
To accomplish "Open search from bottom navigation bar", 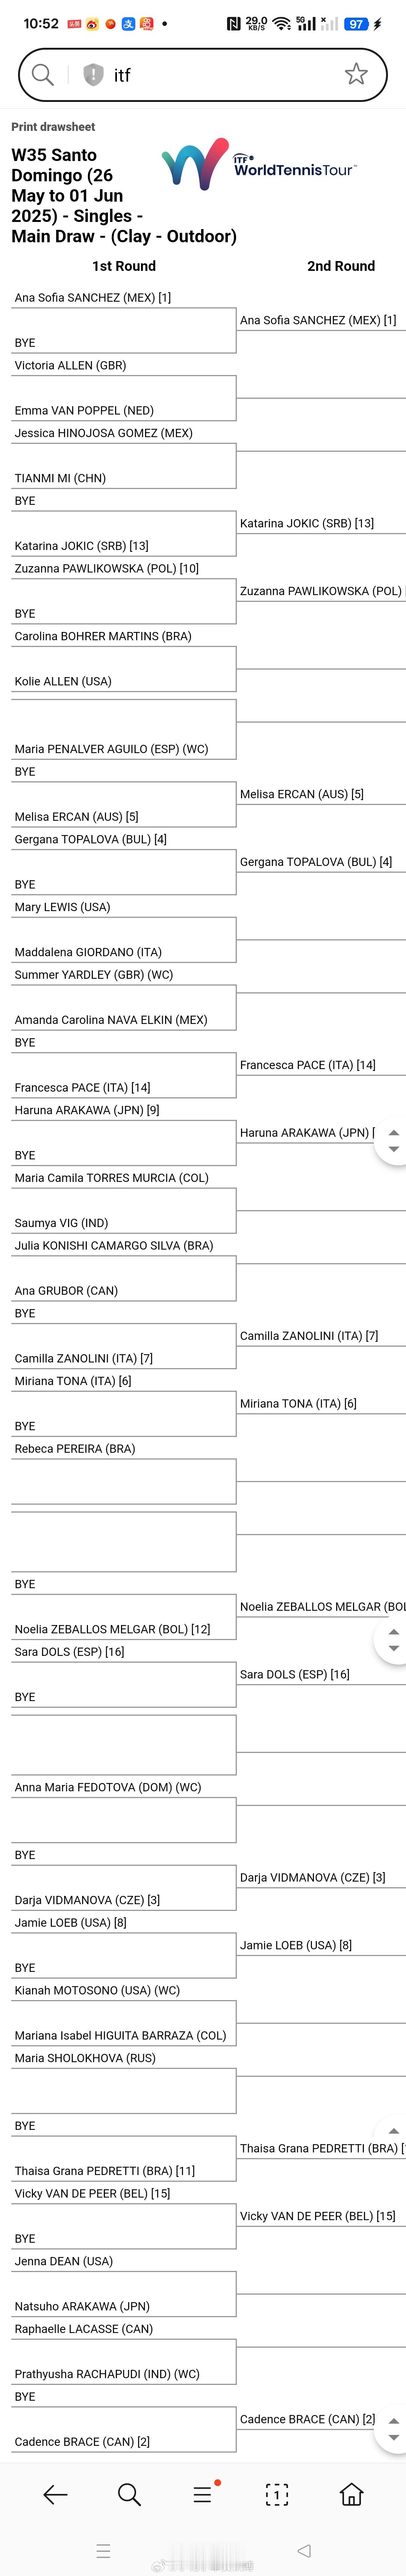I will click(x=129, y=2494).
